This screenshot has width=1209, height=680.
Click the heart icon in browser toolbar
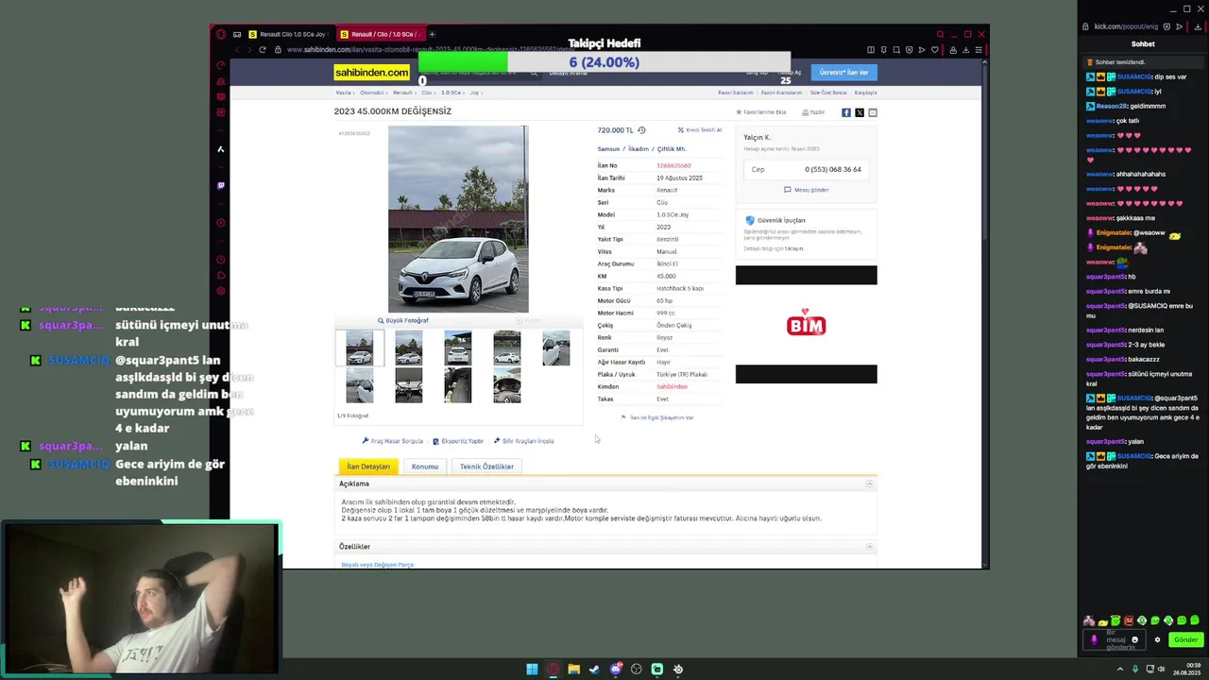(x=935, y=50)
